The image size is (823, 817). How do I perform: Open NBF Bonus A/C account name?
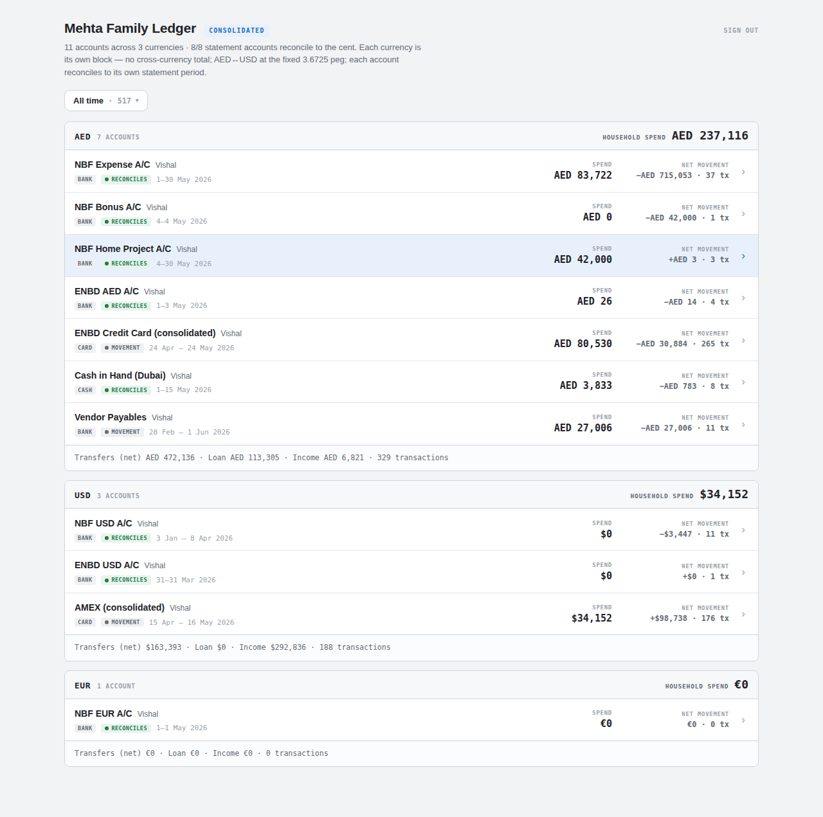point(108,207)
